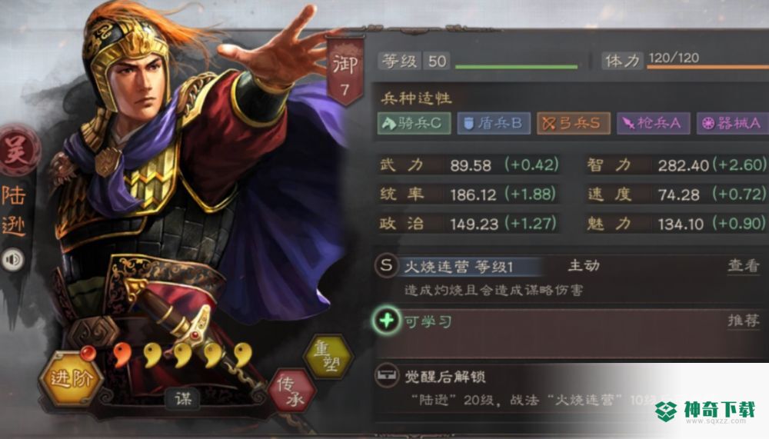Tap the locked awakening skill icon
The width and height of the screenshot is (769, 439).
pos(387,376)
